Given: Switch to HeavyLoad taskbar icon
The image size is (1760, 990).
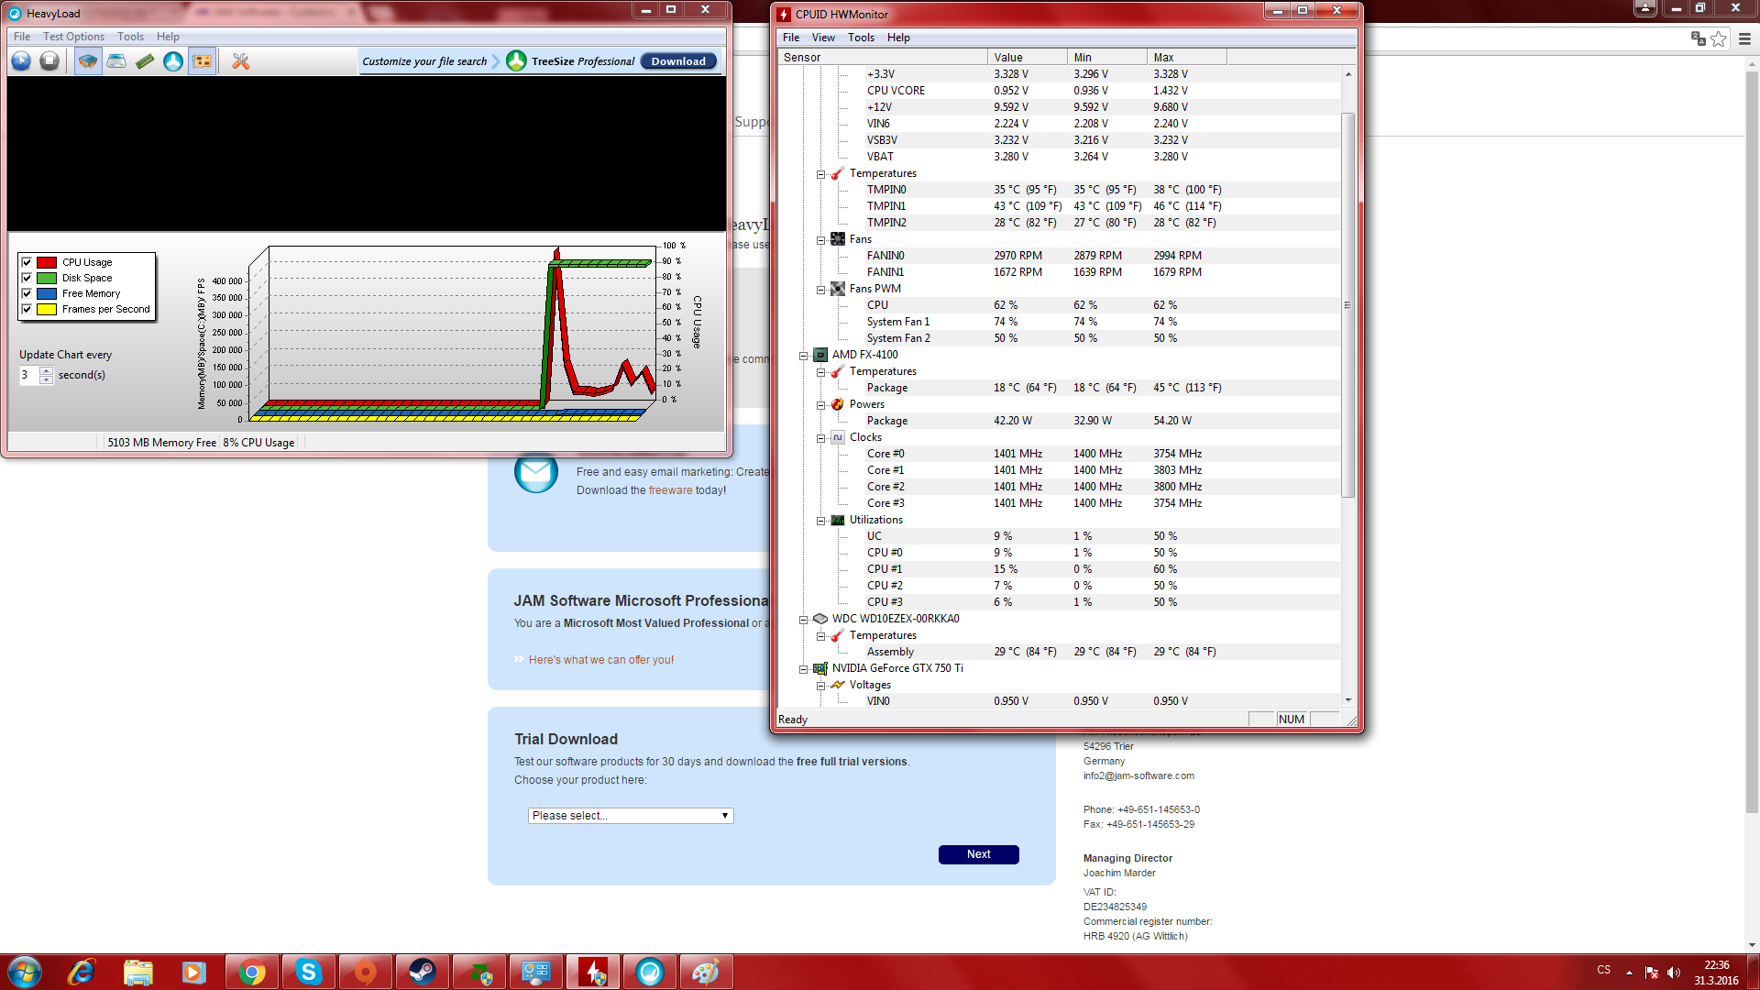Looking at the screenshot, I should click(650, 972).
